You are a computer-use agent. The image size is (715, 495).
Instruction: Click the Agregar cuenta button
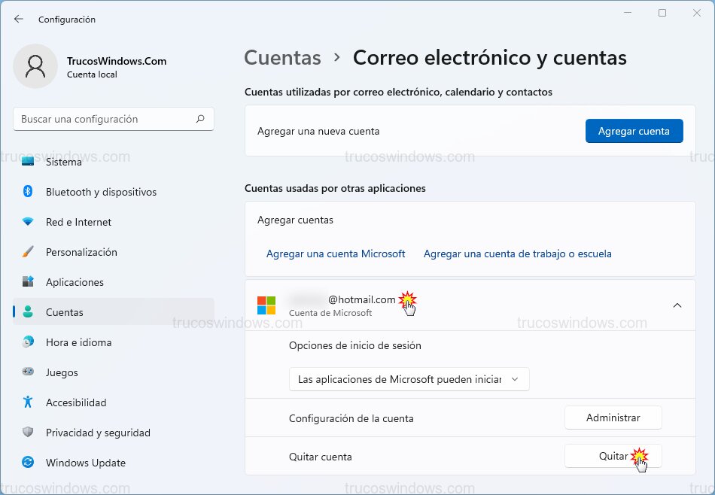tap(634, 131)
